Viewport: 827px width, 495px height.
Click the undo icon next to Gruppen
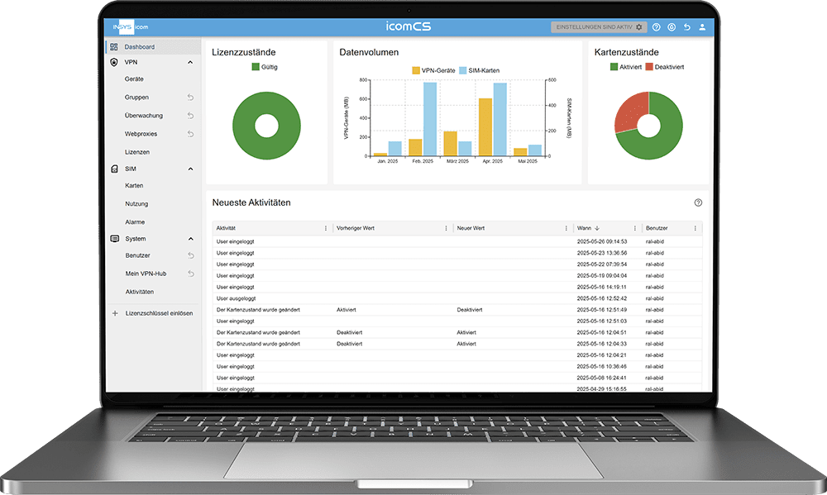pos(190,97)
